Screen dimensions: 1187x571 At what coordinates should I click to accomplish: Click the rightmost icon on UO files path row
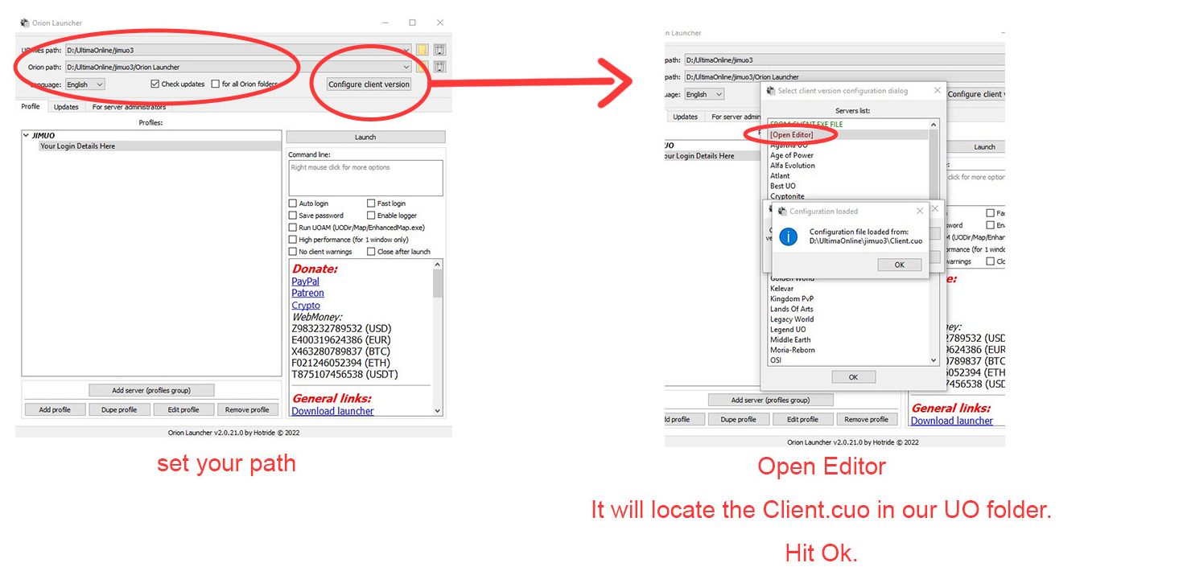[439, 50]
